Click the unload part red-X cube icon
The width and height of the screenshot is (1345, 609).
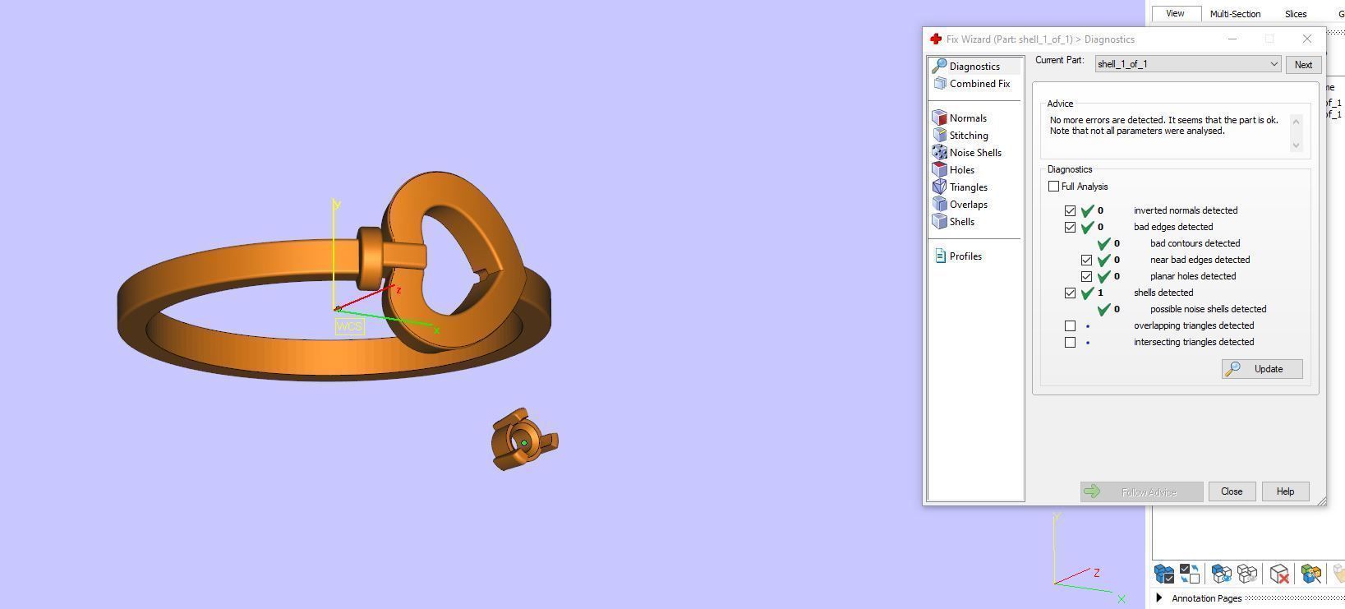tap(1279, 574)
